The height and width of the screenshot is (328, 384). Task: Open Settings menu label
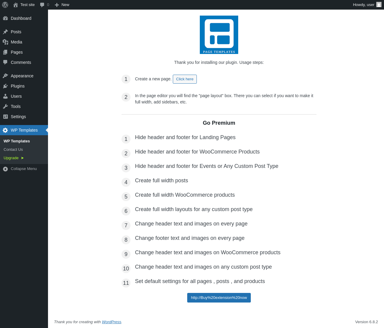[x=18, y=117]
